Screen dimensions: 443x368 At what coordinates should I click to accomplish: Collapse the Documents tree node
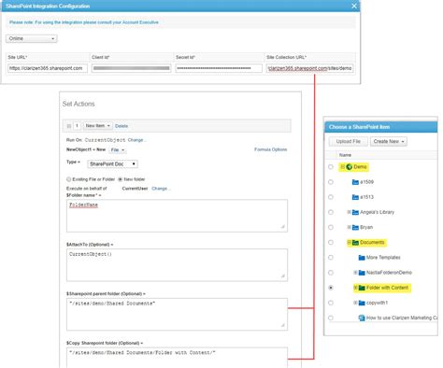point(349,242)
